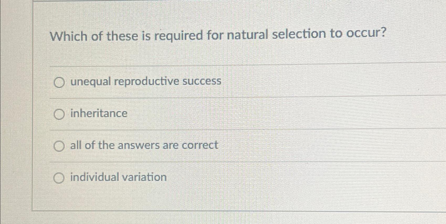Click the circle beside 'unequal reproductive success'
Viewport: 446px width, 224px height.
click(x=59, y=82)
